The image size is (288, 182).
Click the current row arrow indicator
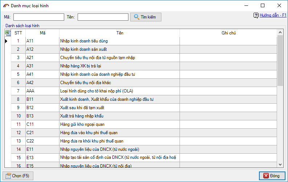[6, 41]
